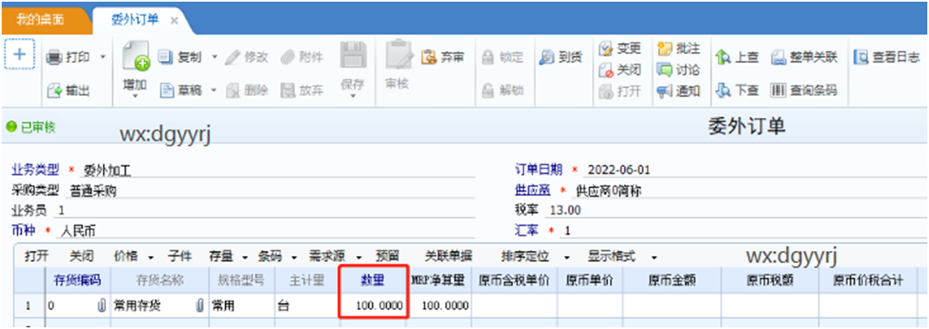The image size is (929, 329).
Task: Click the Modify (修改) pencil icon
Action: pos(233,58)
